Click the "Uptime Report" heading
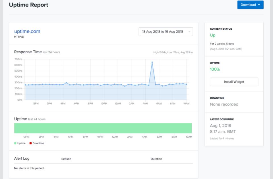The width and height of the screenshot is (273, 179). 28,5
